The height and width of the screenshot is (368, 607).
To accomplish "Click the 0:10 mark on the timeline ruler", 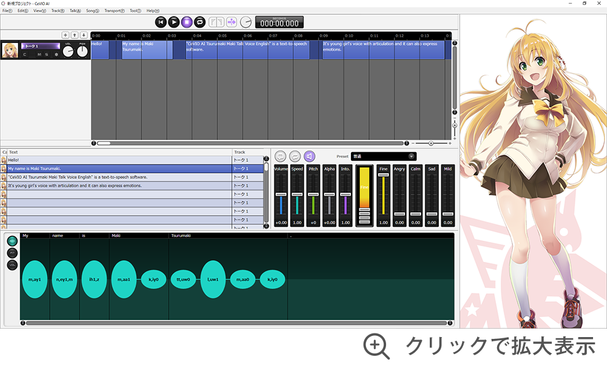I will 349,36.
